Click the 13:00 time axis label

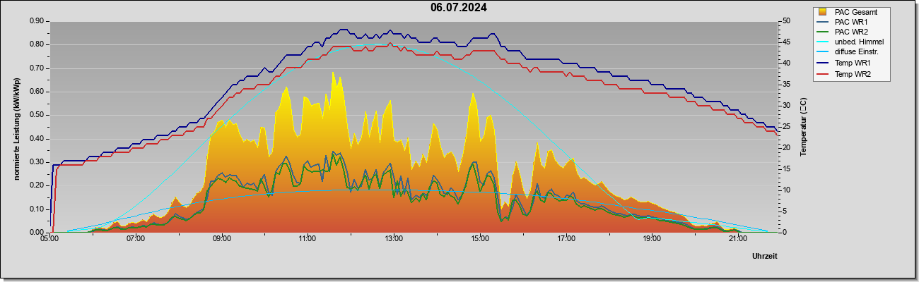coord(394,238)
